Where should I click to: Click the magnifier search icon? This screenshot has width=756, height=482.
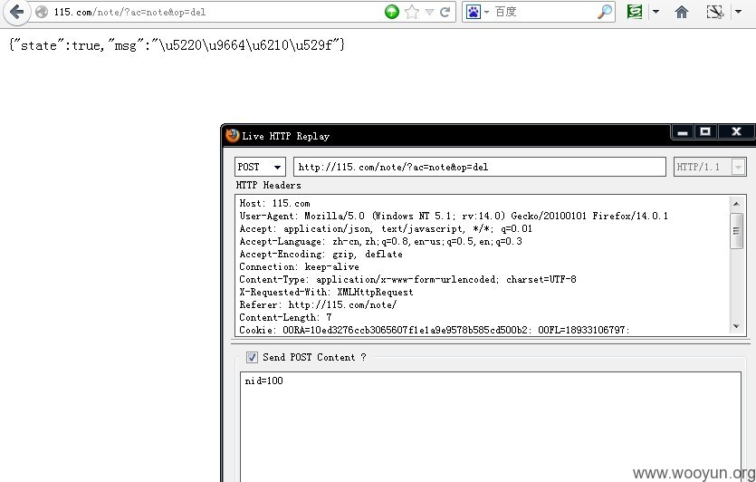(x=605, y=12)
